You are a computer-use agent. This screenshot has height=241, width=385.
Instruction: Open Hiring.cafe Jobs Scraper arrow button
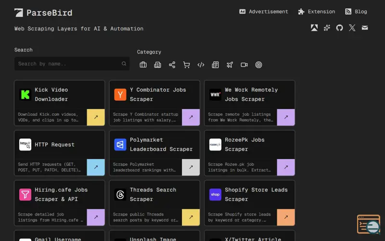click(x=96, y=217)
